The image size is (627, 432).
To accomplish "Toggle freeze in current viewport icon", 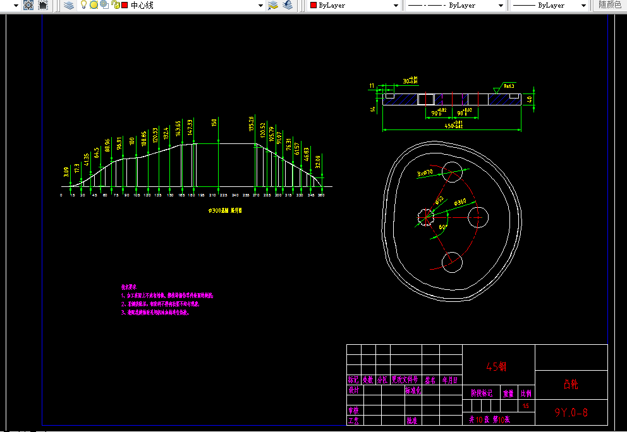I will pyautogui.click(x=104, y=5).
